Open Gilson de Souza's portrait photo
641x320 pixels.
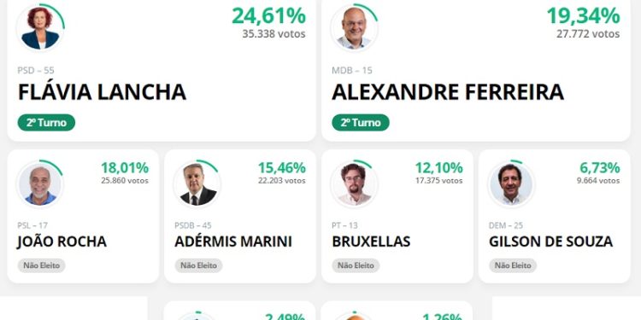point(511,185)
